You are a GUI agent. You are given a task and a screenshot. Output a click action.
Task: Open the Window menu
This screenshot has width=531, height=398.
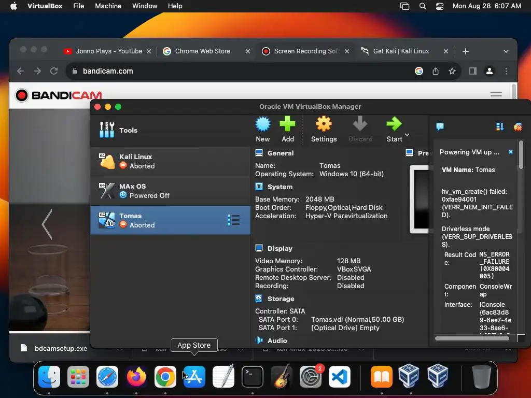coord(145,6)
